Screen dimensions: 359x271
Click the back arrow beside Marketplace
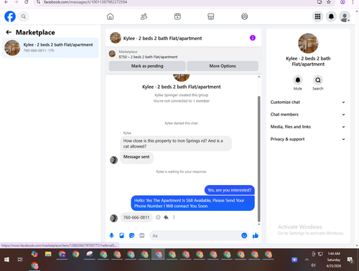pos(9,32)
